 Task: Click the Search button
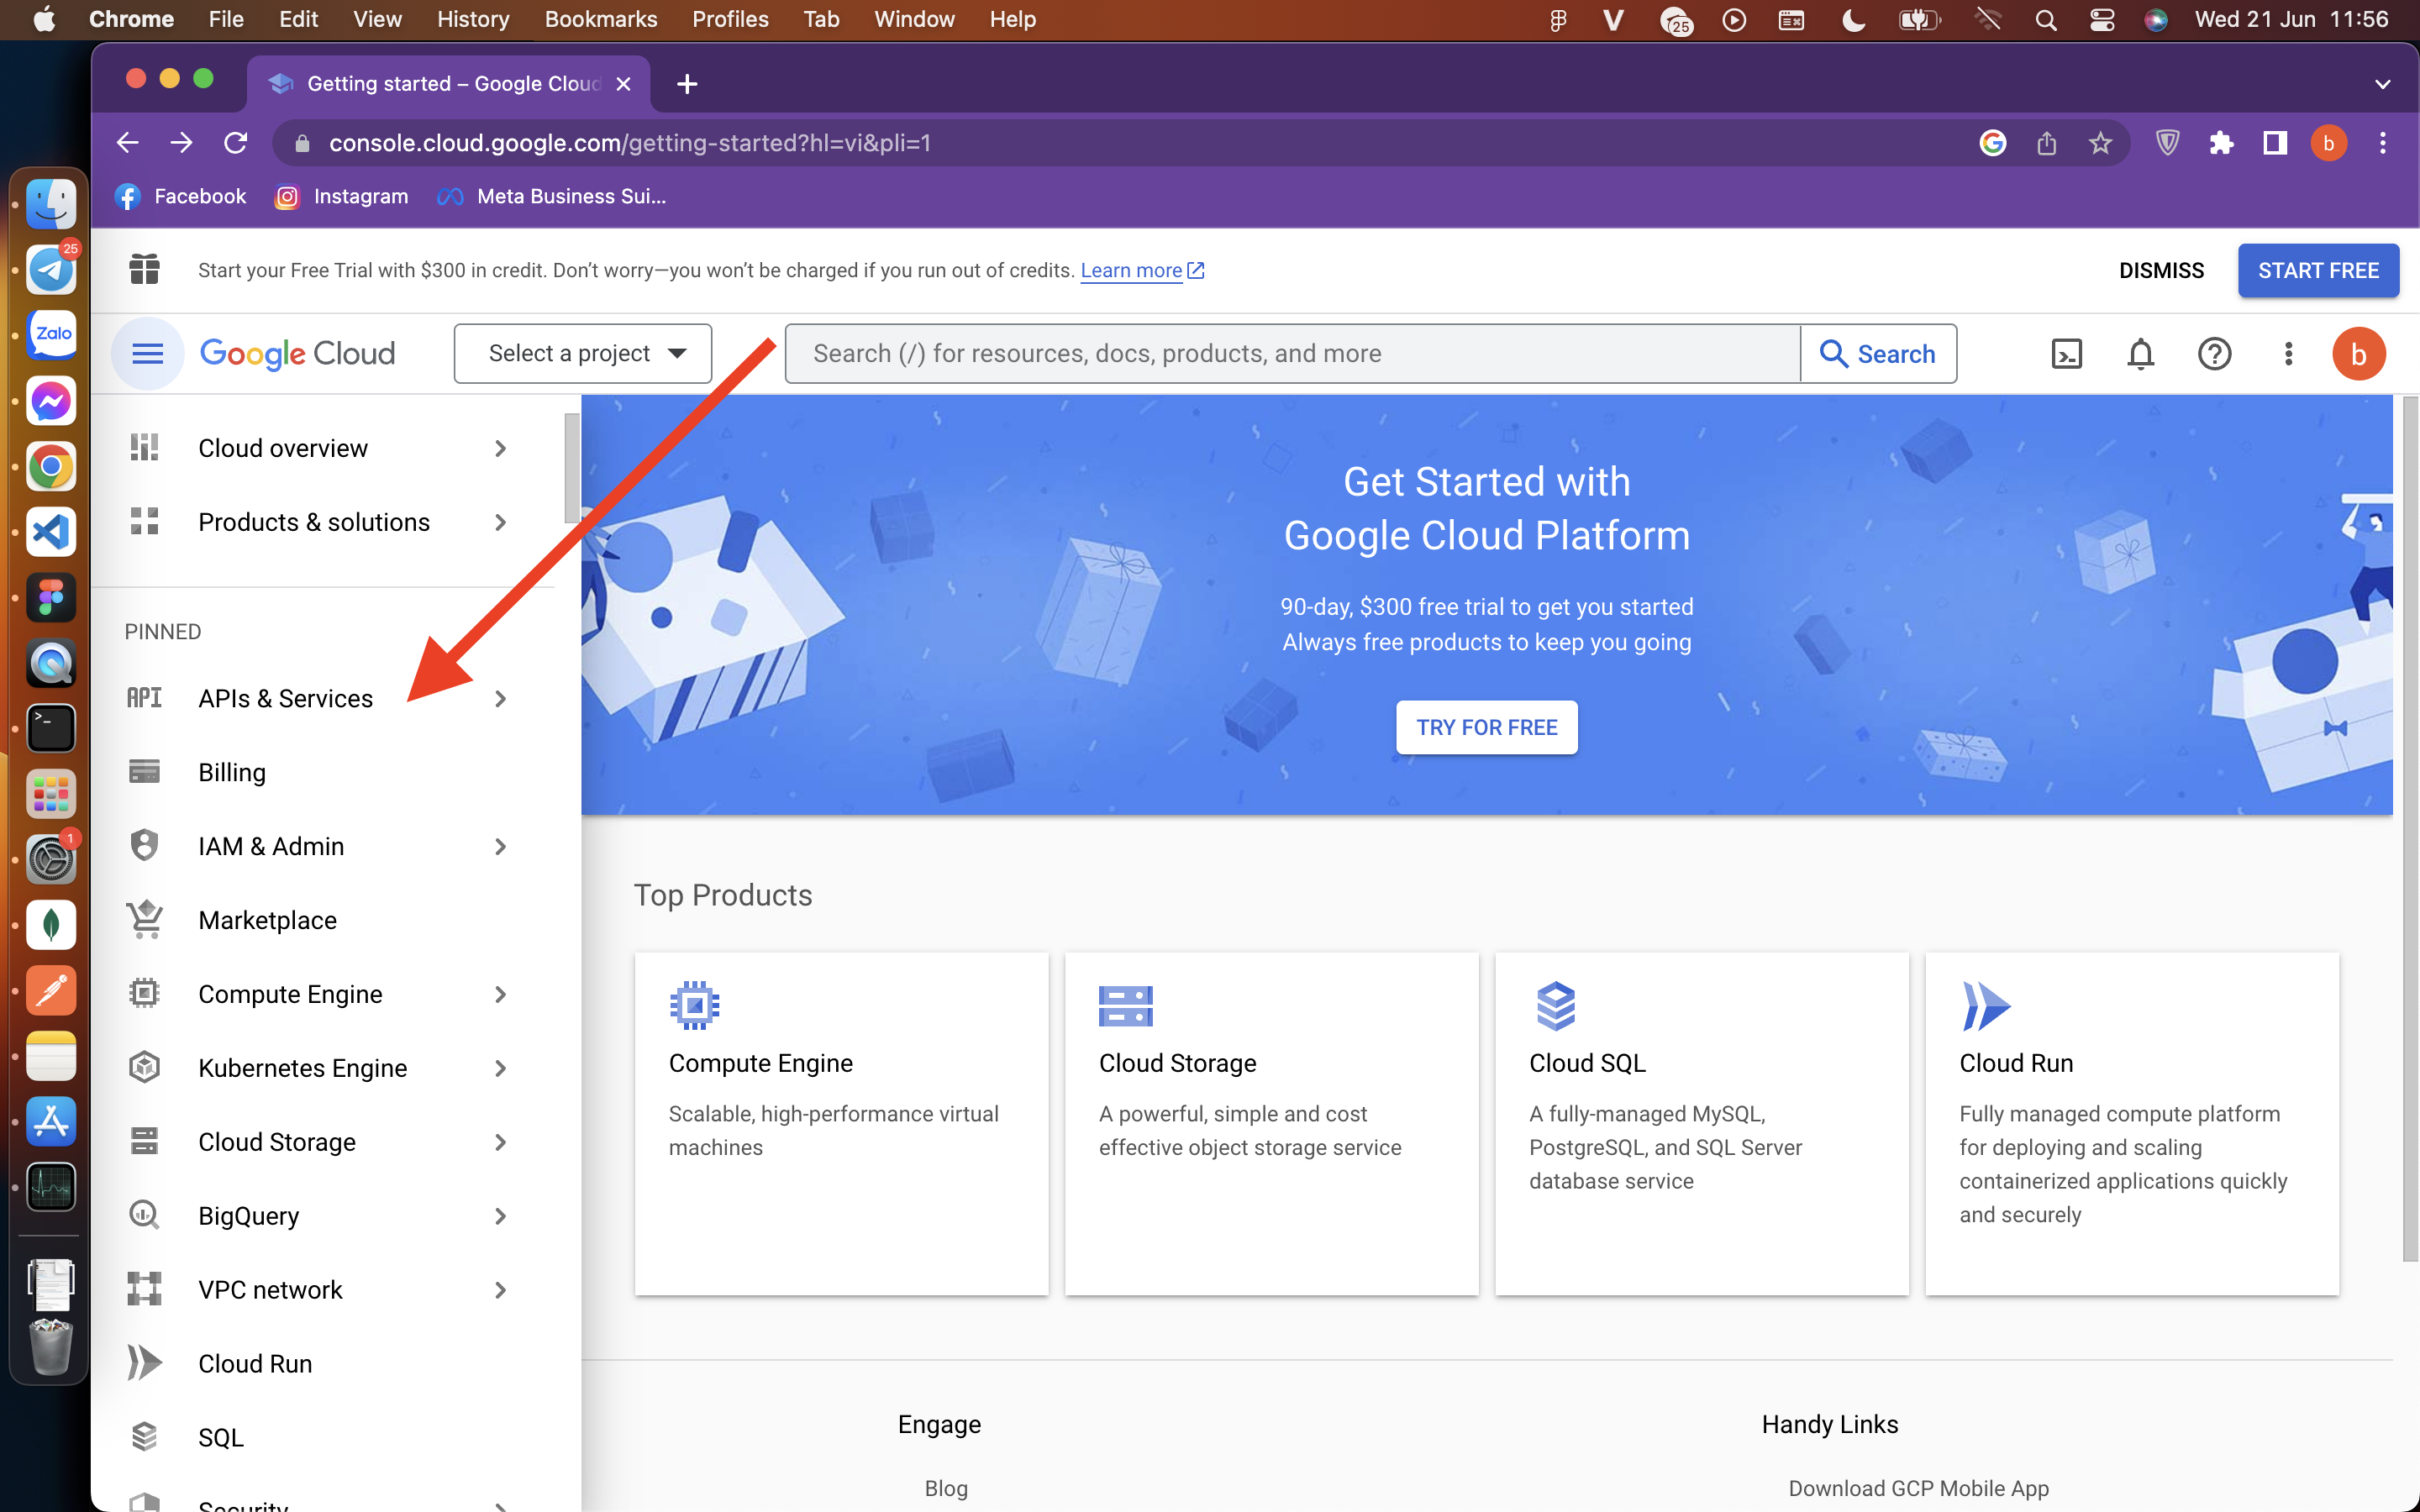[1878, 353]
